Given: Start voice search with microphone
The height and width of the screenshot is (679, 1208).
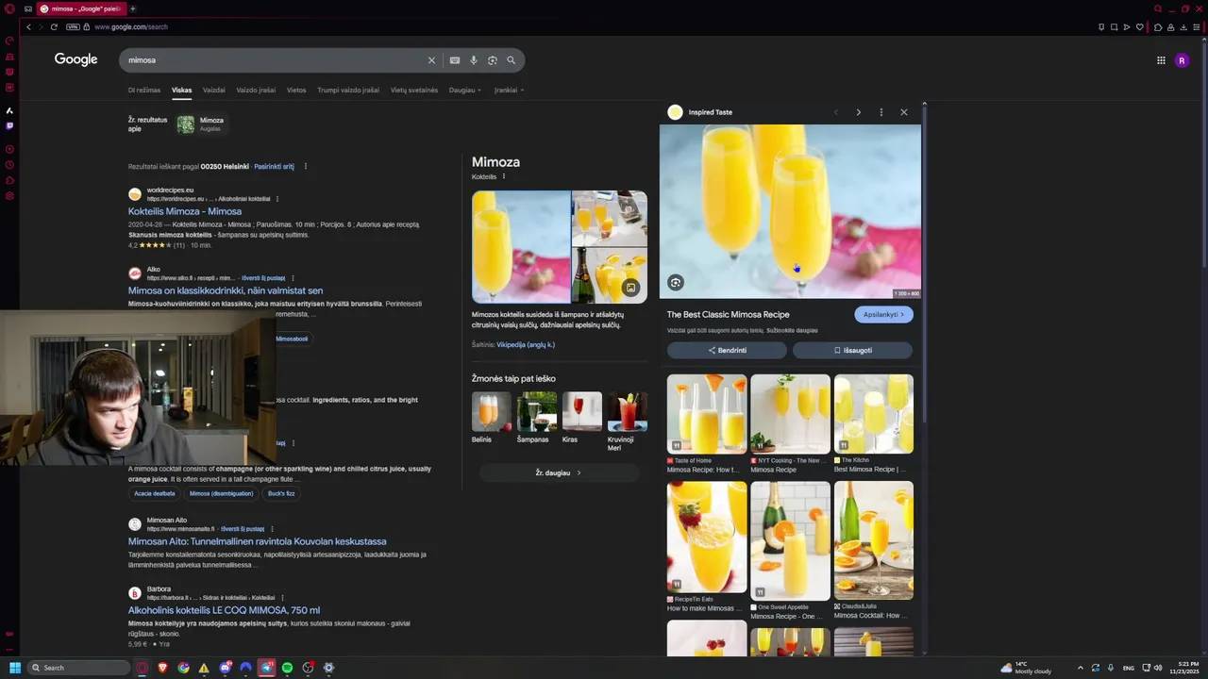Looking at the screenshot, I should [x=474, y=60].
